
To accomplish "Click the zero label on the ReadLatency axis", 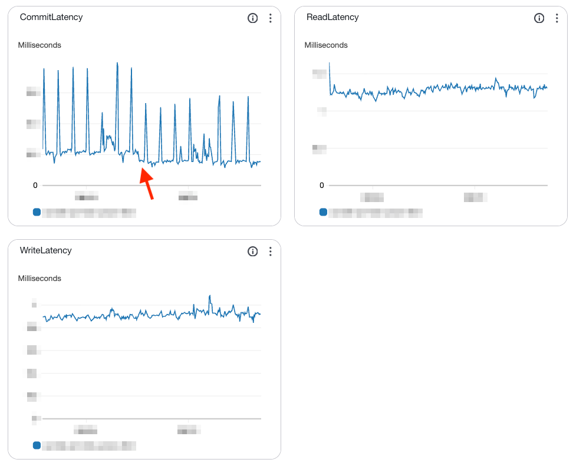I will tap(322, 185).
